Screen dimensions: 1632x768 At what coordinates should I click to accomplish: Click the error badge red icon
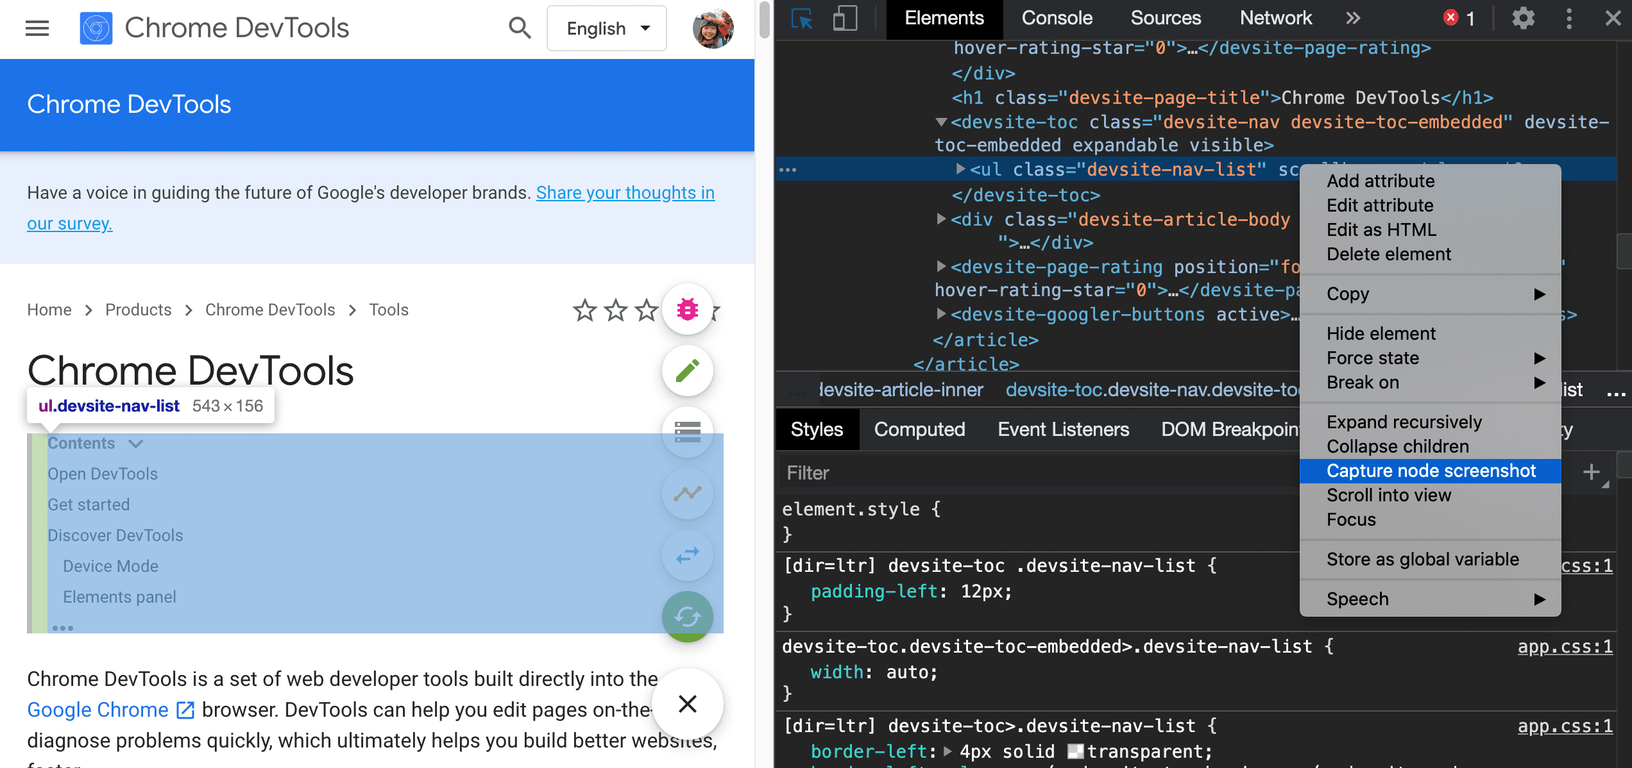click(x=1451, y=19)
